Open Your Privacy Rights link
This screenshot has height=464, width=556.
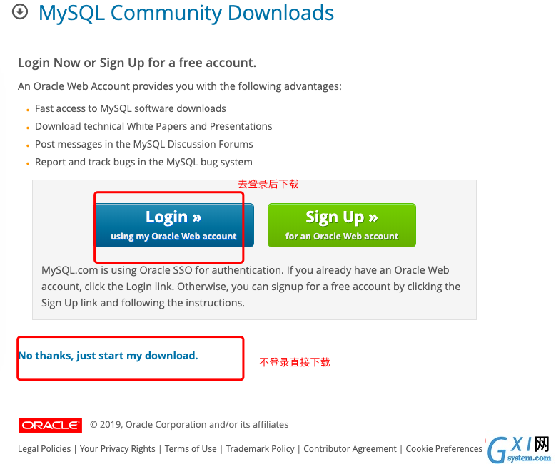117,449
